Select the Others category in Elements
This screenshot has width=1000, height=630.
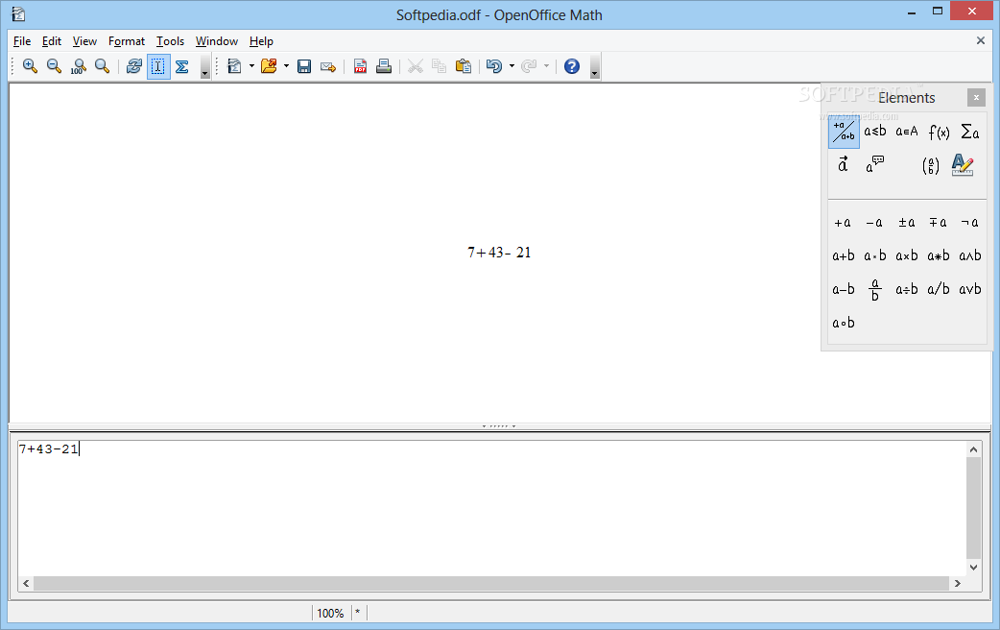click(x=875, y=164)
